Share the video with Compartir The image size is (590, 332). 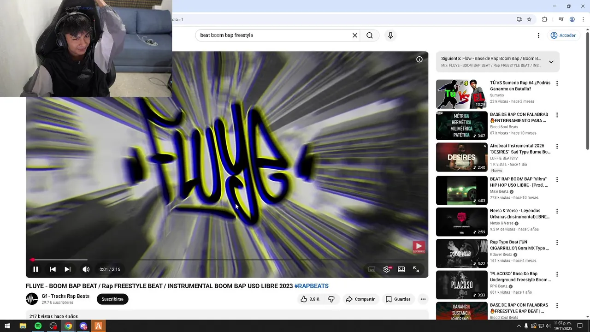pos(360,299)
